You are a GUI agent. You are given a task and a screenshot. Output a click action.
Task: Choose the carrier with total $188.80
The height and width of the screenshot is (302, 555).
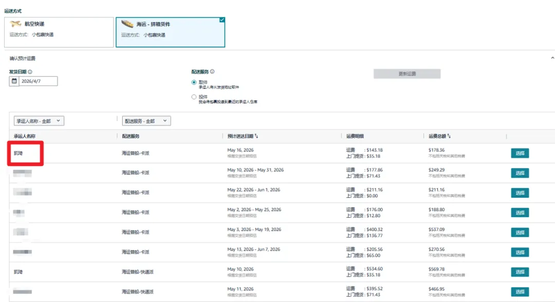coord(520,212)
